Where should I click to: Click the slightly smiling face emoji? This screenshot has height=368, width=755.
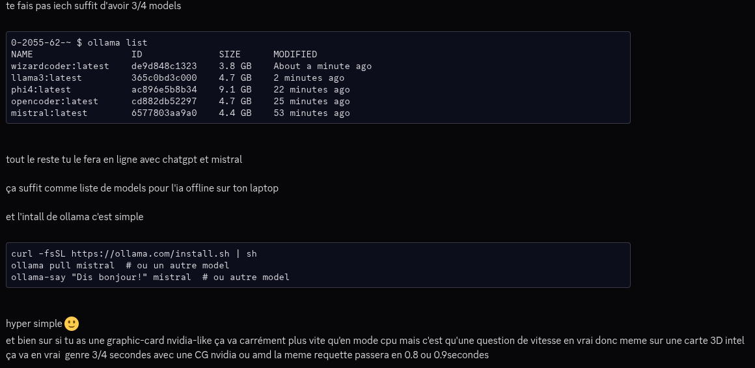click(x=72, y=324)
